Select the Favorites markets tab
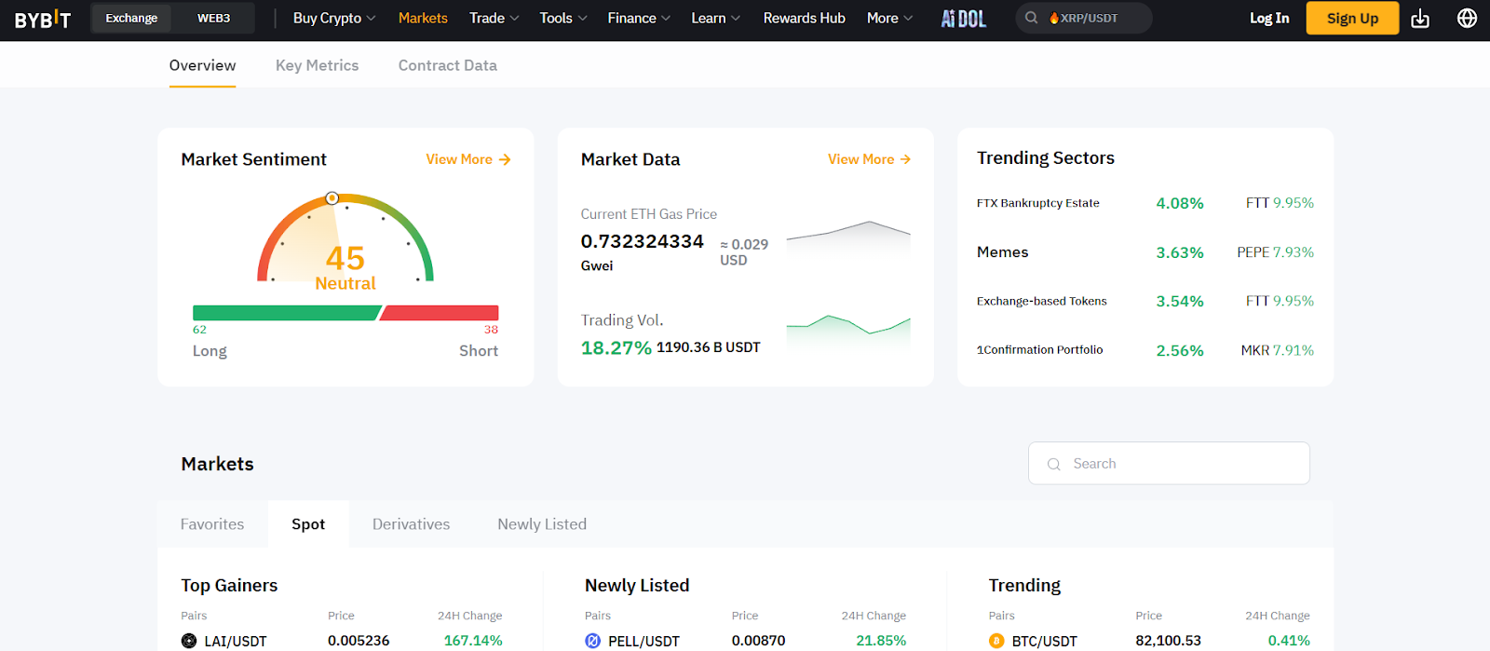The height and width of the screenshot is (651, 1490). pos(212,524)
